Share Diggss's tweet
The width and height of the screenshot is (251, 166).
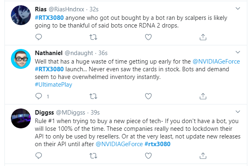(x=203, y=155)
